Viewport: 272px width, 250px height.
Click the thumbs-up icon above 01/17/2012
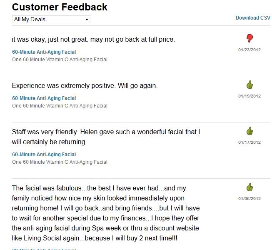pos(250,131)
